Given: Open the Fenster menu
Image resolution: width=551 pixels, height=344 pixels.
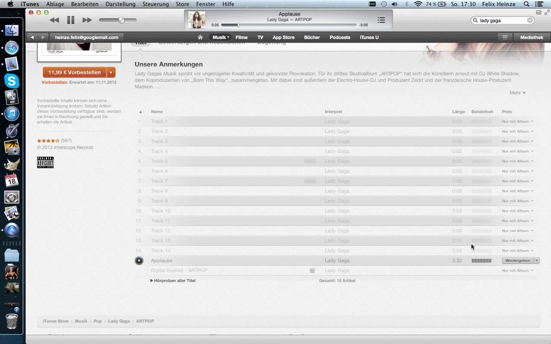Looking at the screenshot, I should (x=206, y=4).
